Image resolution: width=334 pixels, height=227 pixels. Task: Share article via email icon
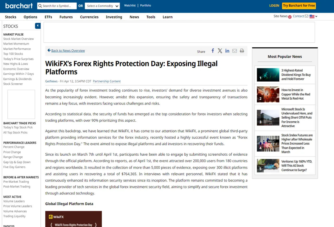(235, 51)
